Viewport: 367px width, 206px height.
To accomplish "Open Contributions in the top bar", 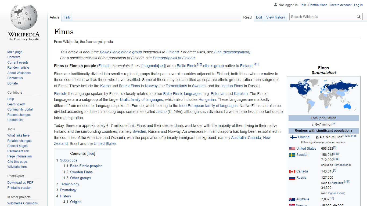I will (318, 5).
